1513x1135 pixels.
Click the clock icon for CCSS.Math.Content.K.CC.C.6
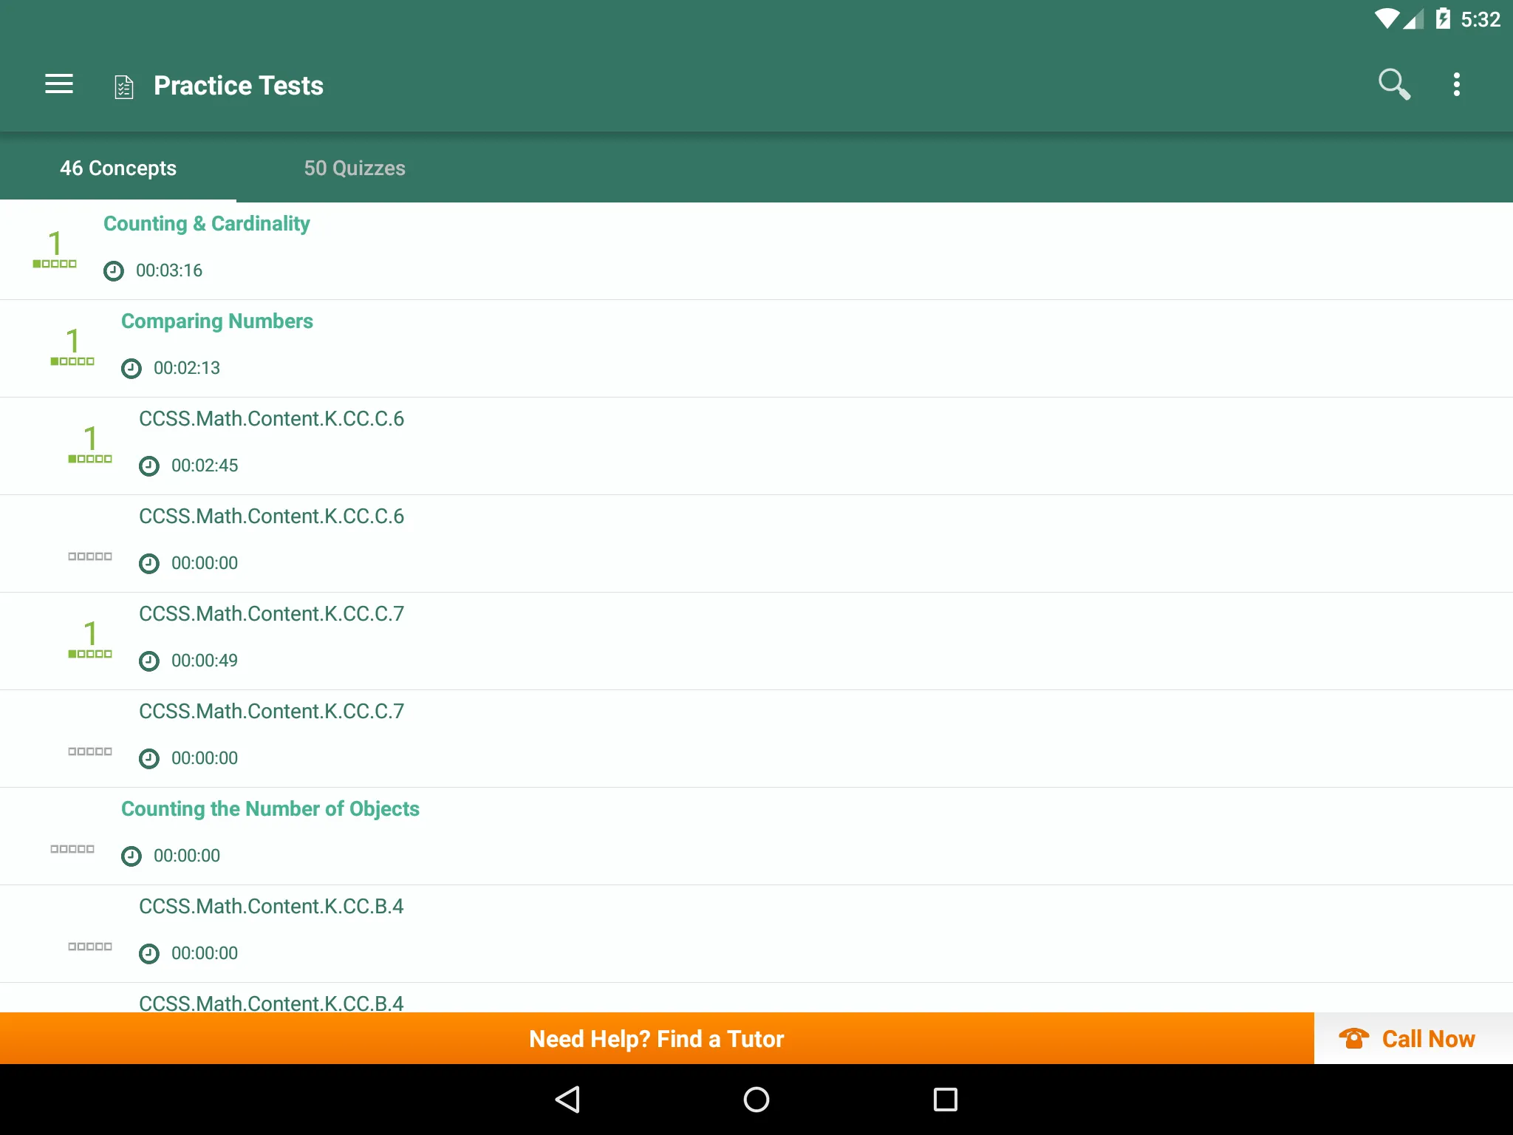(x=149, y=465)
